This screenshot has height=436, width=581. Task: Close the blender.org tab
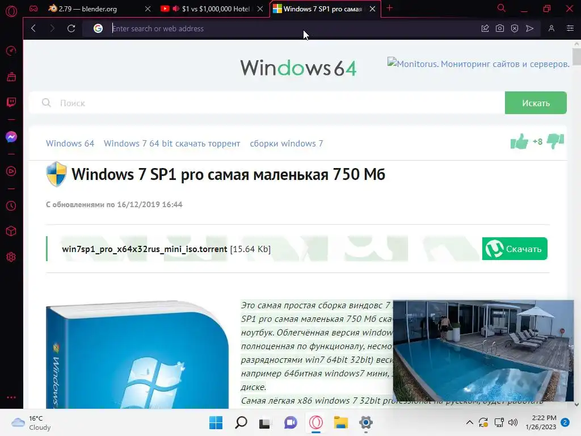pos(148,9)
